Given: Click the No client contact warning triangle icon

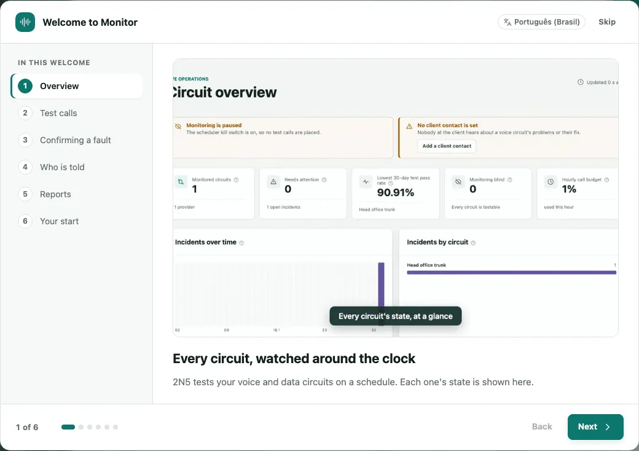Looking at the screenshot, I should (409, 127).
